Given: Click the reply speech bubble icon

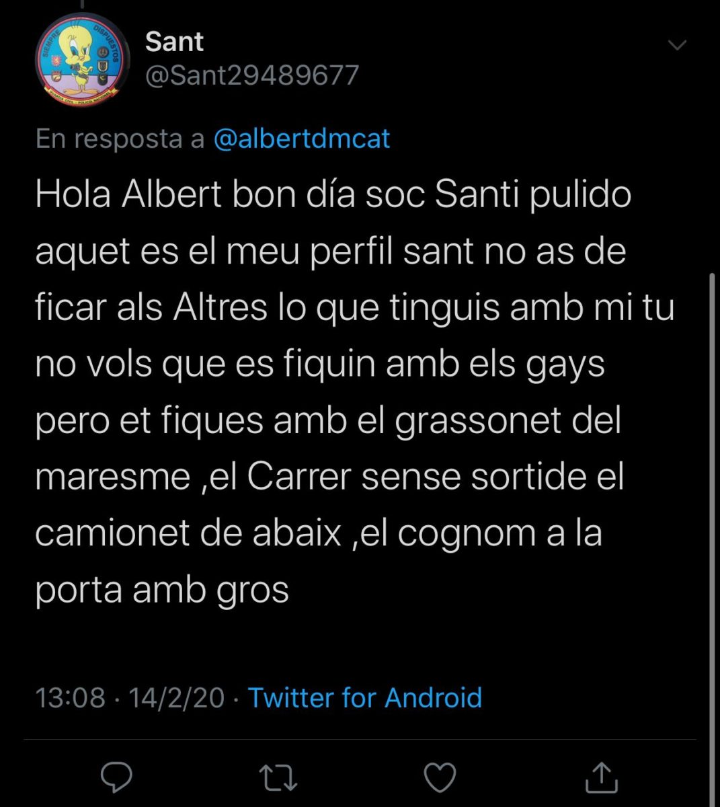Looking at the screenshot, I should pos(116,778).
